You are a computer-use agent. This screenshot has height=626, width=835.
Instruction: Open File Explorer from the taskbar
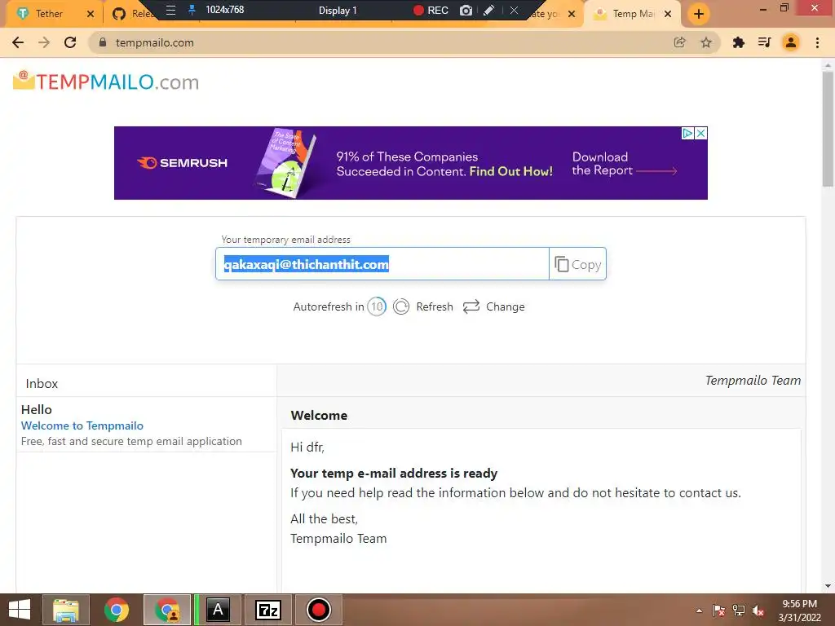click(65, 610)
